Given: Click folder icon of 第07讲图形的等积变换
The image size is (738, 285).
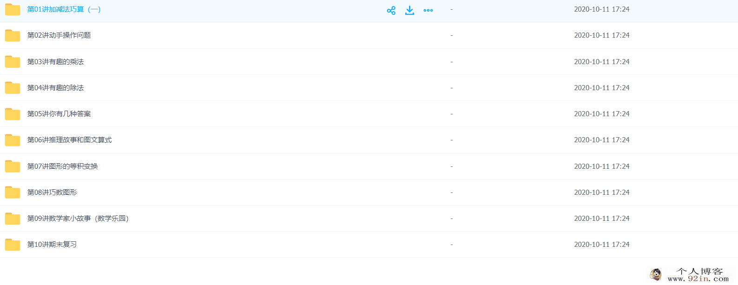Looking at the screenshot, I should pyautogui.click(x=13, y=166).
